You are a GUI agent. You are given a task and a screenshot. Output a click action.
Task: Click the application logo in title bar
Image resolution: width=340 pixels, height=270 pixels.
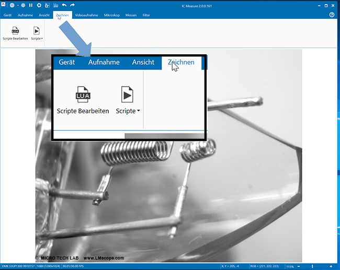[4, 5]
